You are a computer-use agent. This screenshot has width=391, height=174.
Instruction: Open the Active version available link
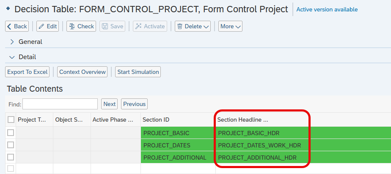point(327,9)
